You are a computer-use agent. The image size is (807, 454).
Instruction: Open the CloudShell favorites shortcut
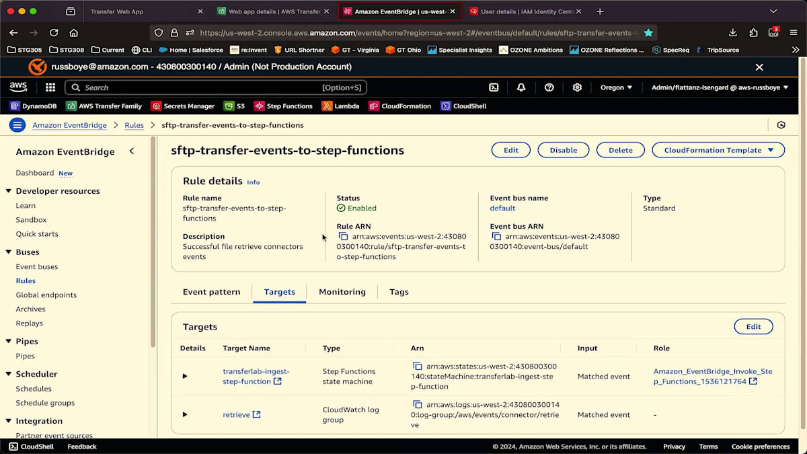[x=463, y=106]
